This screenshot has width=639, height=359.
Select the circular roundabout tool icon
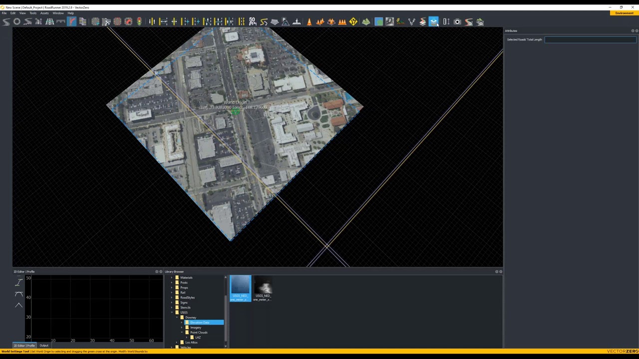16,21
